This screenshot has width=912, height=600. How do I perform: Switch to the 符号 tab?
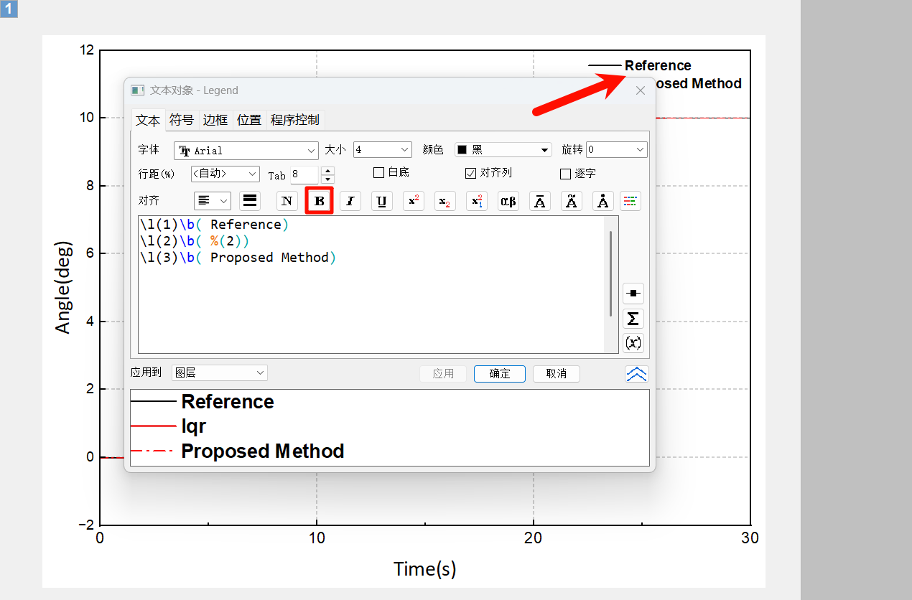(x=181, y=120)
